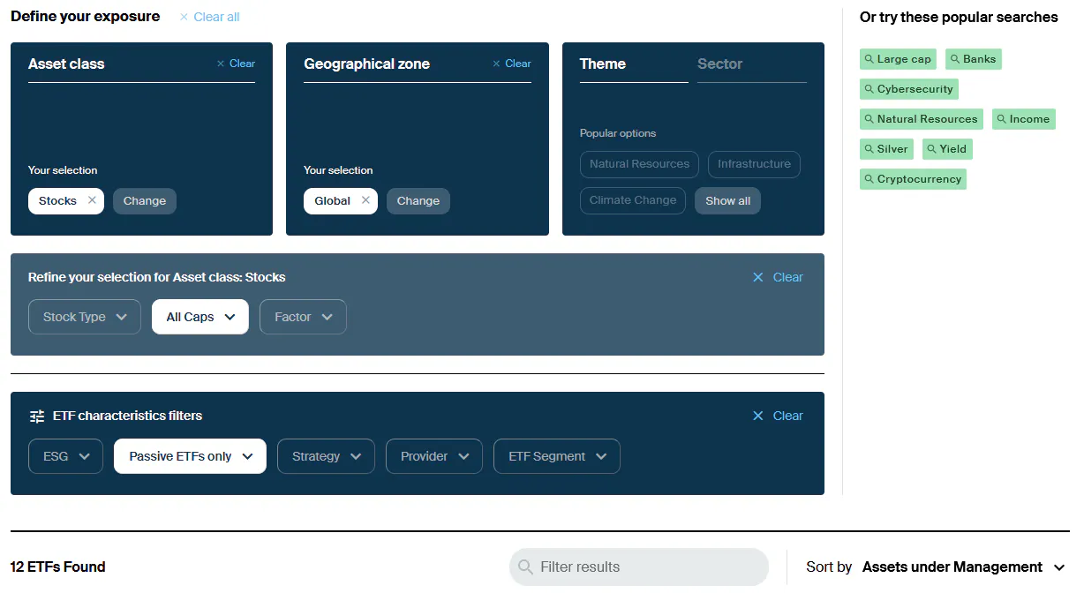The image size is (1084, 593).
Task: Clear the ETF characteristics filters
Action: [x=778, y=416]
